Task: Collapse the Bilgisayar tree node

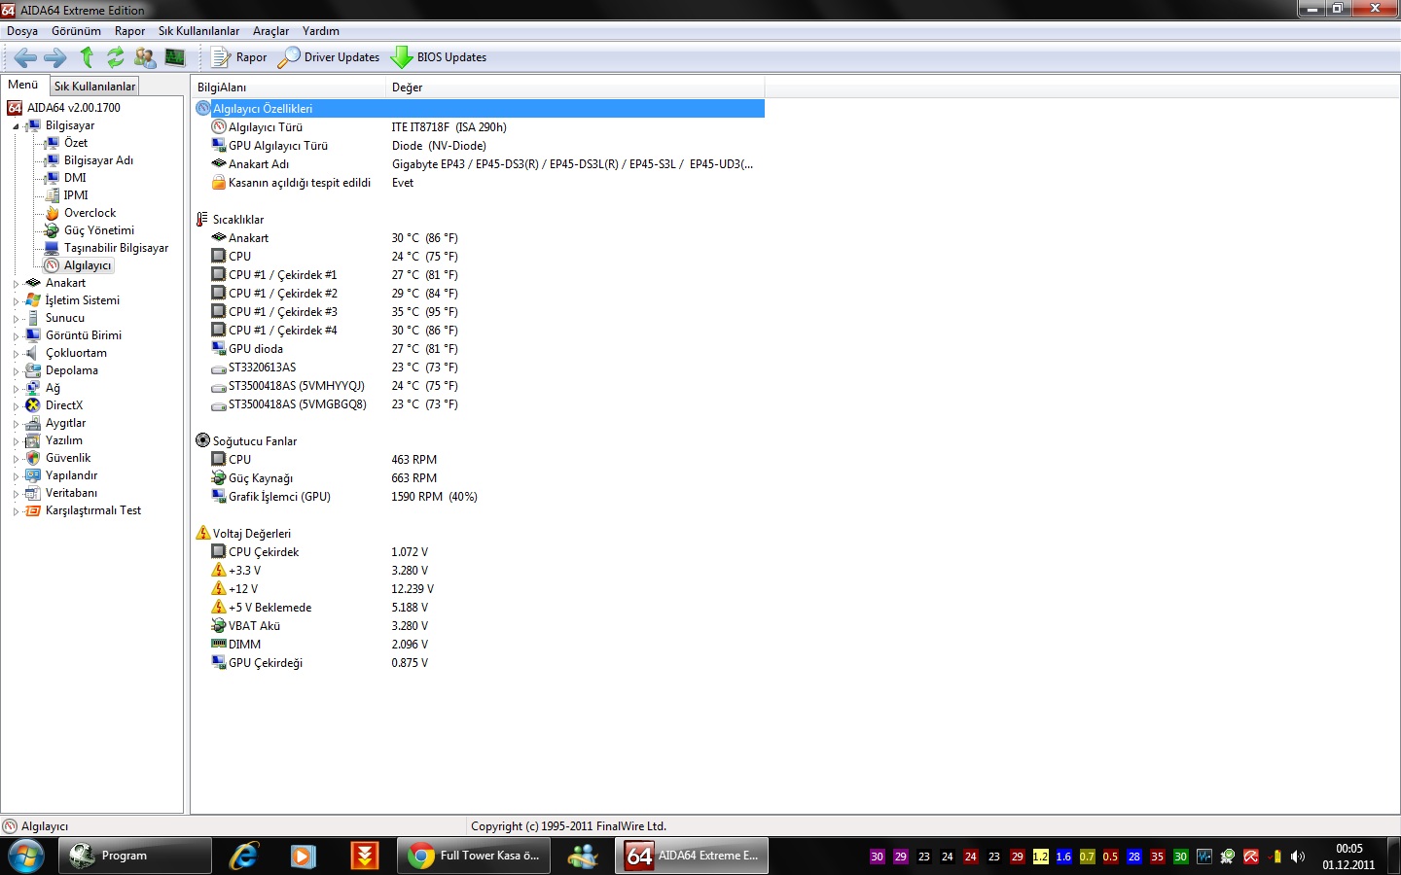Action: (x=16, y=126)
